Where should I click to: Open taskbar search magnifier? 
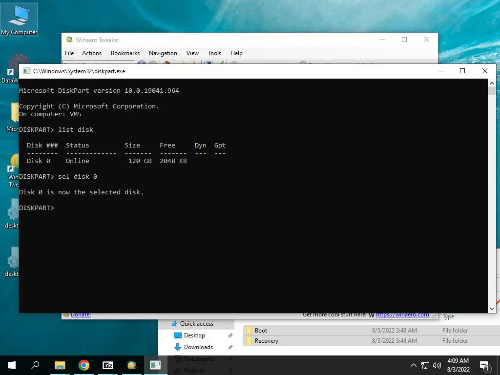35,365
